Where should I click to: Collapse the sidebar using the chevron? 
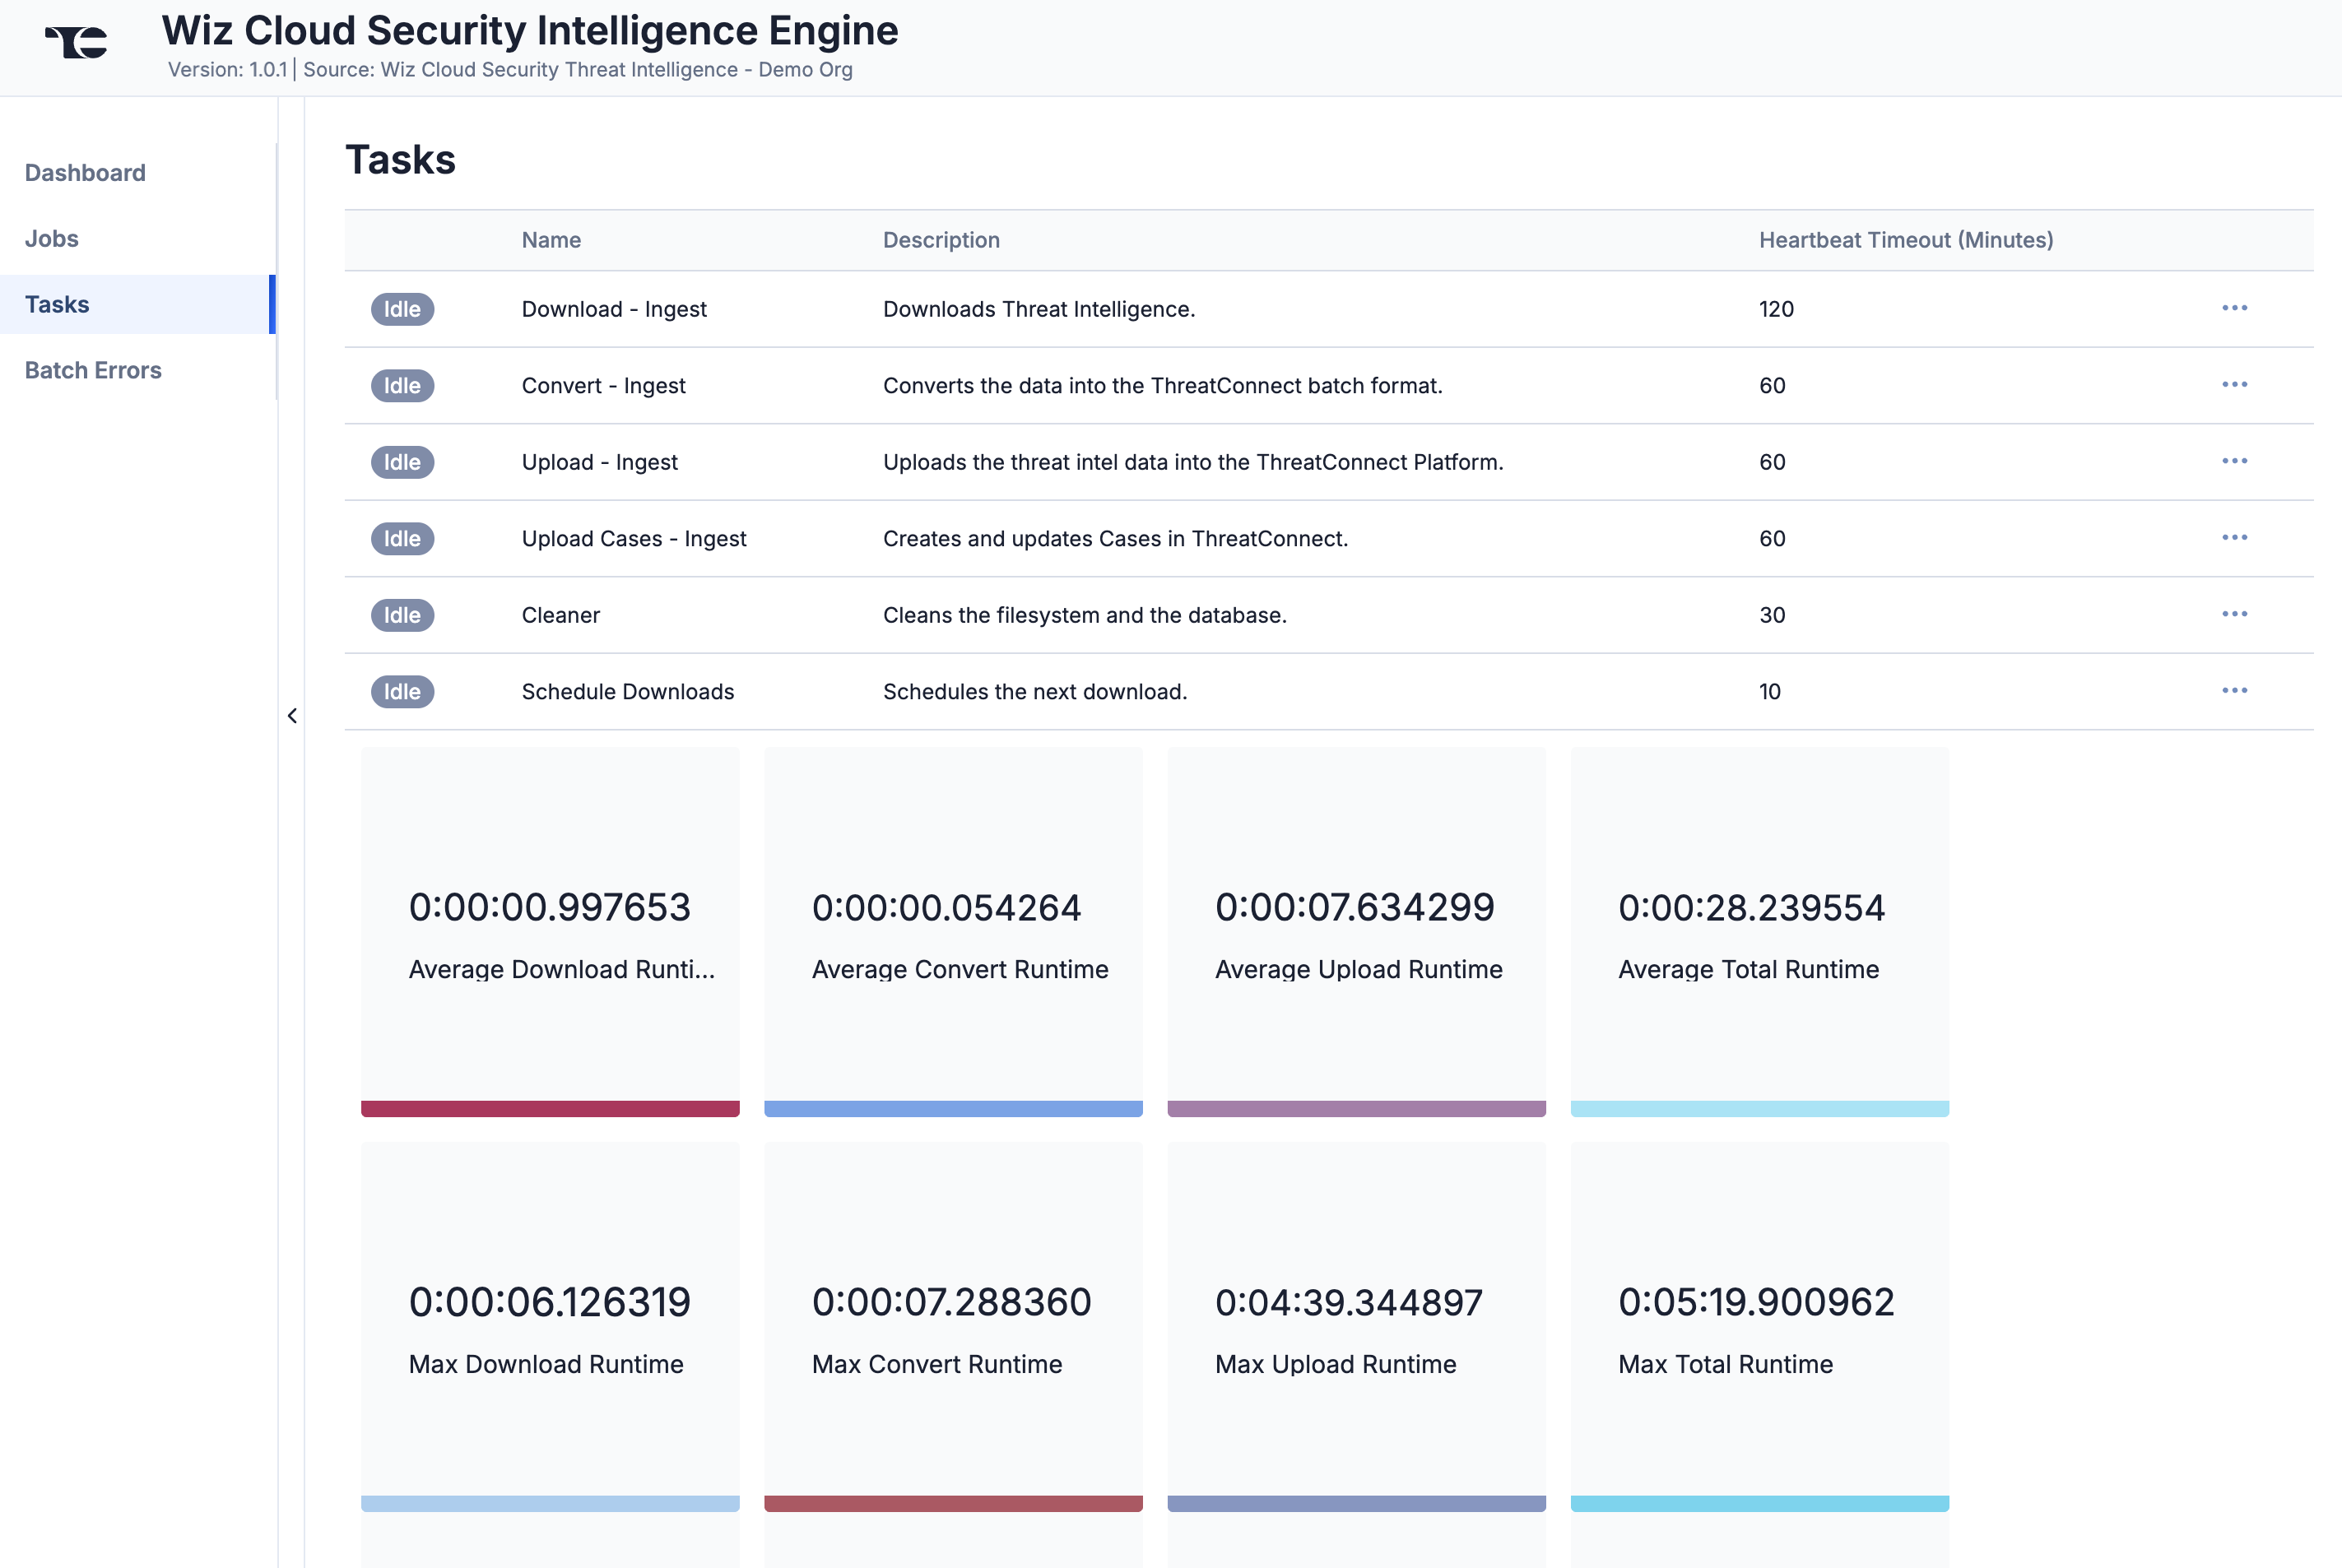(x=291, y=716)
